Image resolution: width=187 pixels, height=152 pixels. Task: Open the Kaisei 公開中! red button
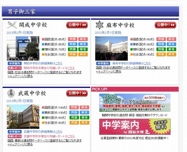tap(77, 25)
